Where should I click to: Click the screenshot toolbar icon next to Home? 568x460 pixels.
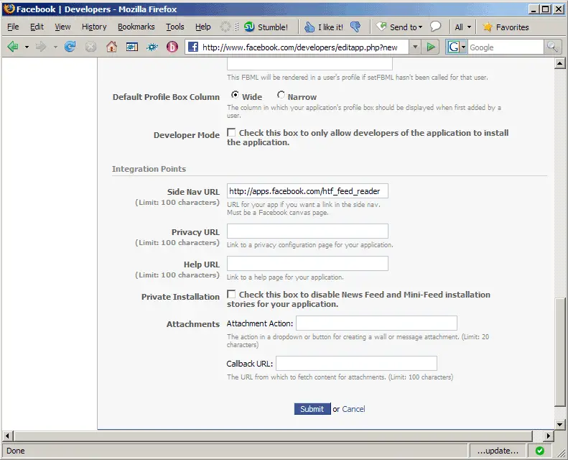point(132,47)
